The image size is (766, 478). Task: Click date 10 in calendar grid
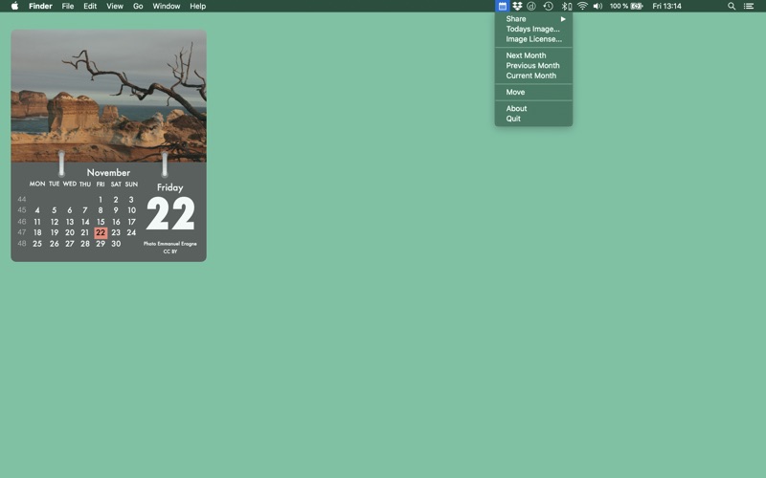pos(131,210)
